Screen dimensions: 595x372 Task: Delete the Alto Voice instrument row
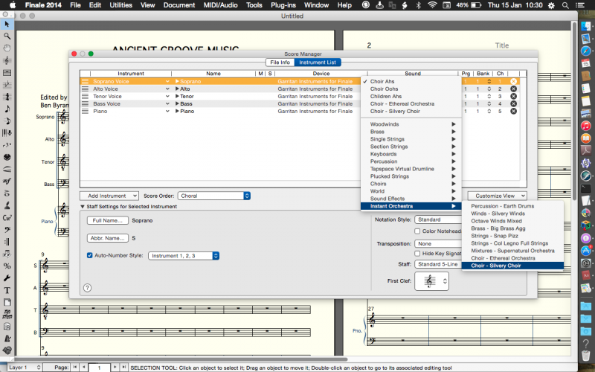(x=513, y=89)
